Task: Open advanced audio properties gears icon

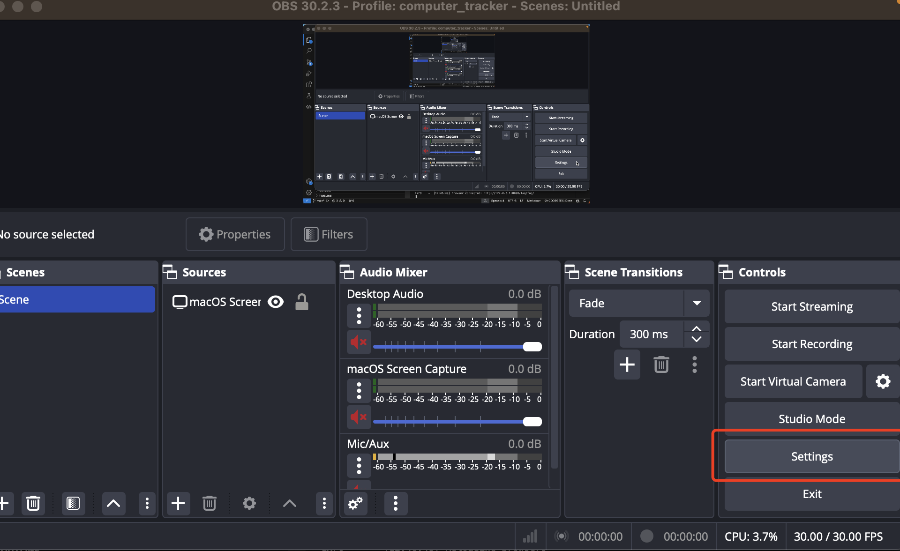Action: (355, 504)
